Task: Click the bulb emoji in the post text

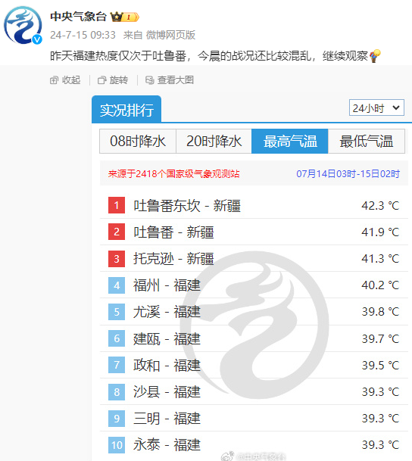Action: [375, 55]
